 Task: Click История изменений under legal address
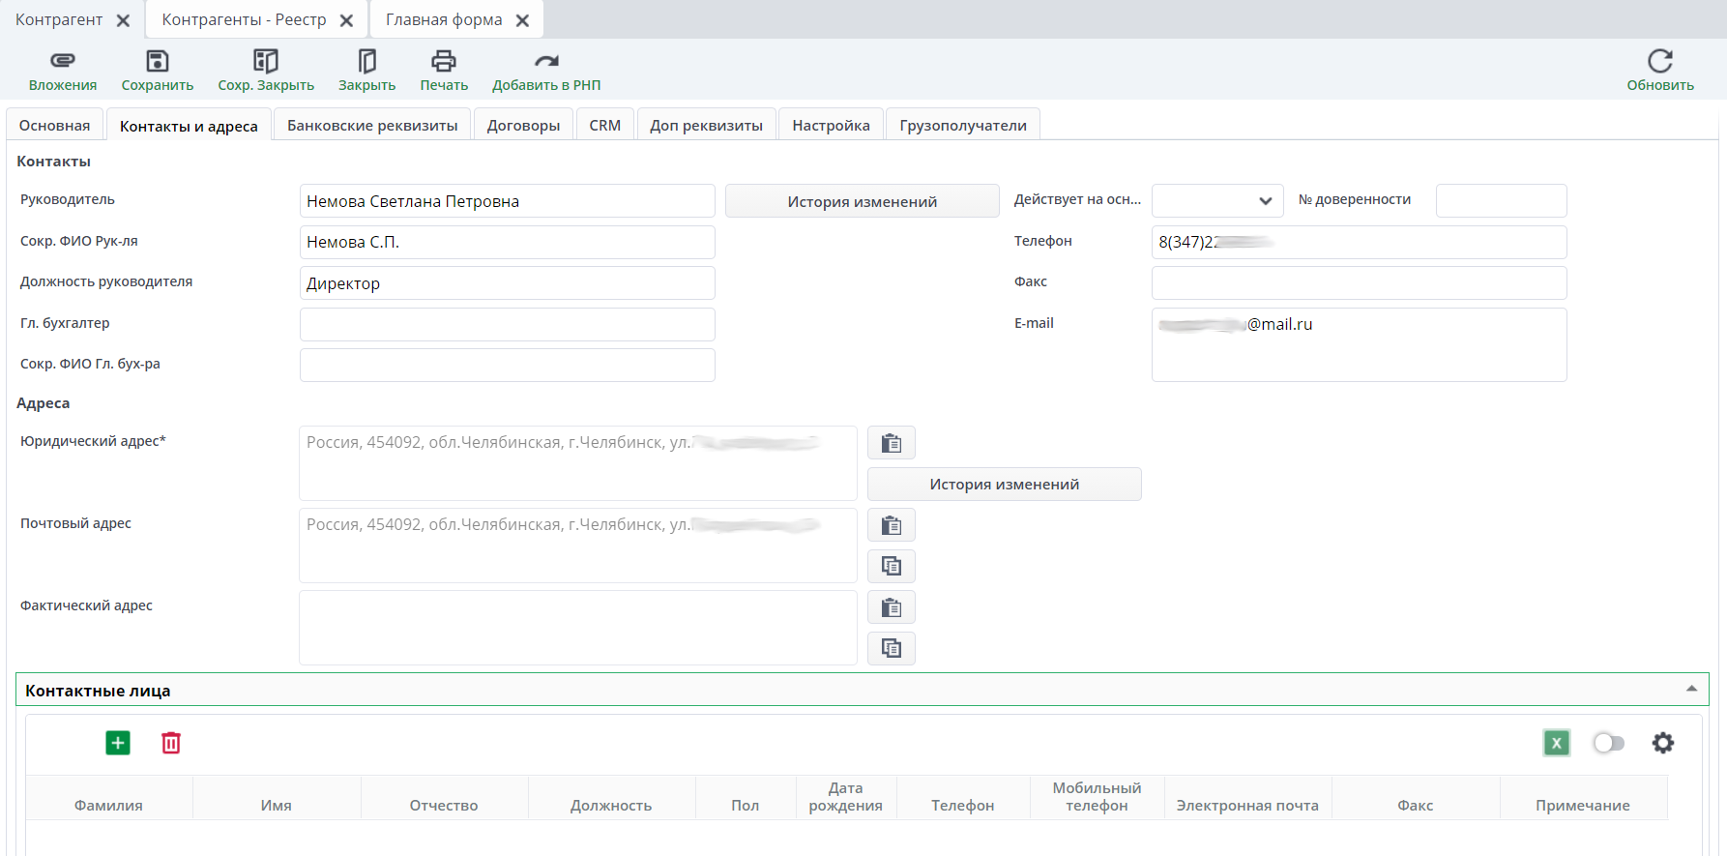pos(1004,485)
